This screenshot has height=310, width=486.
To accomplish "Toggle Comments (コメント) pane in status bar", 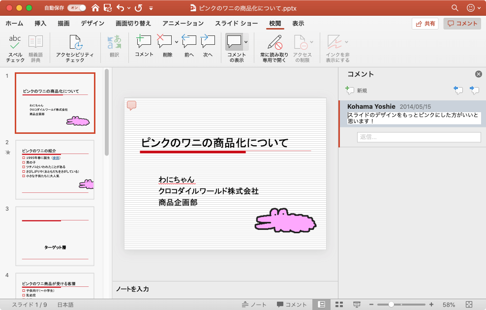I will [x=292, y=305].
